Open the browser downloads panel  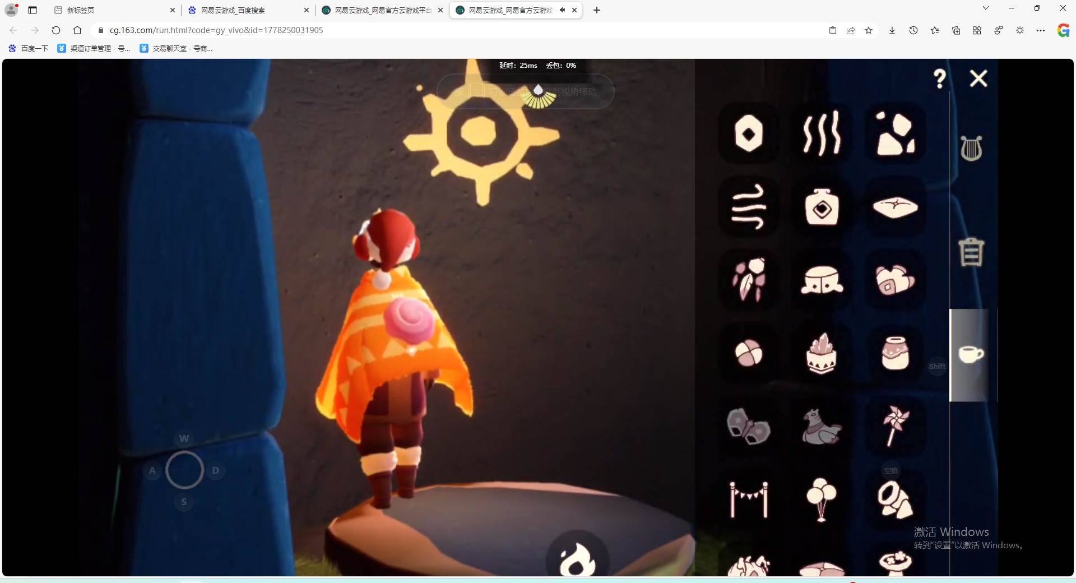(892, 30)
